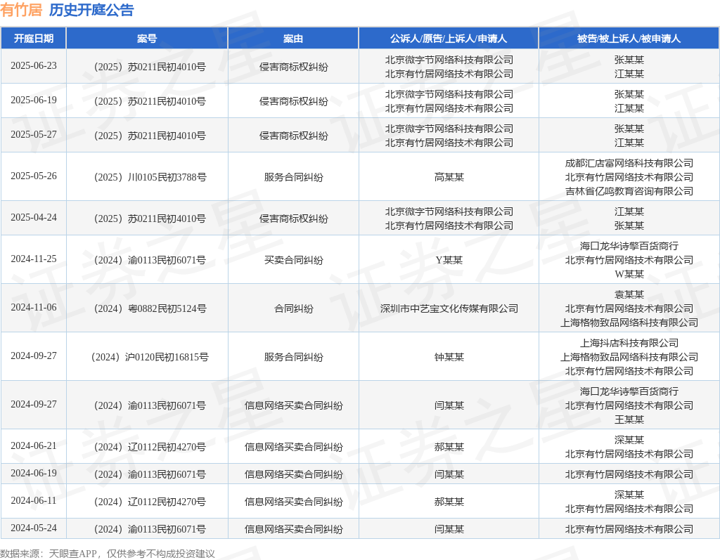
Task: Click the date 2025-05-26
Action: coord(34,176)
